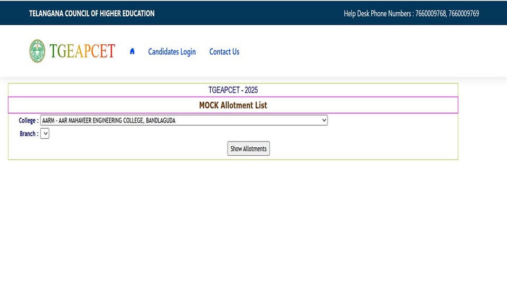Click the 'Branch :' label
The image size is (507, 285).
29,134
